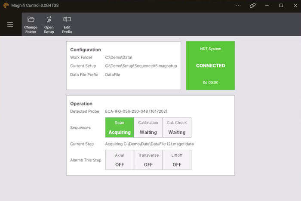Click the link icon in title bar

tap(253, 6)
